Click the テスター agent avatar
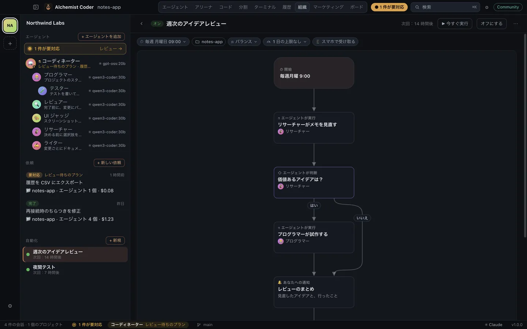This screenshot has height=329, width=527. 42,91
